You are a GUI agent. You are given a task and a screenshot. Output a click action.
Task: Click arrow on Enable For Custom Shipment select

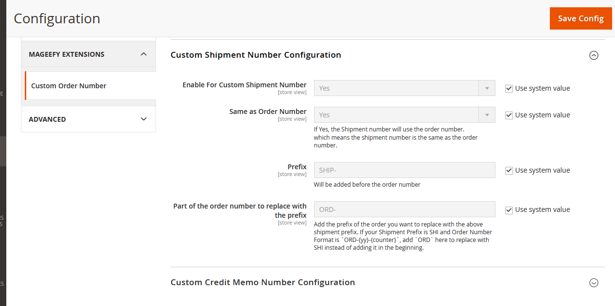coord(487,88)
